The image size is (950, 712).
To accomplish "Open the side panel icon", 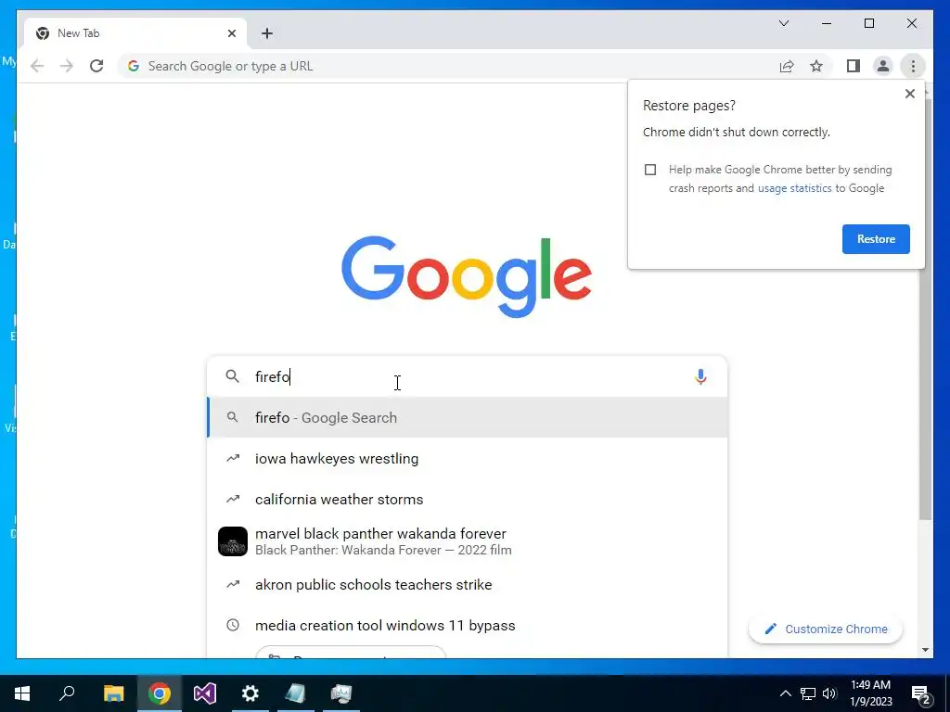I will 854,66.
